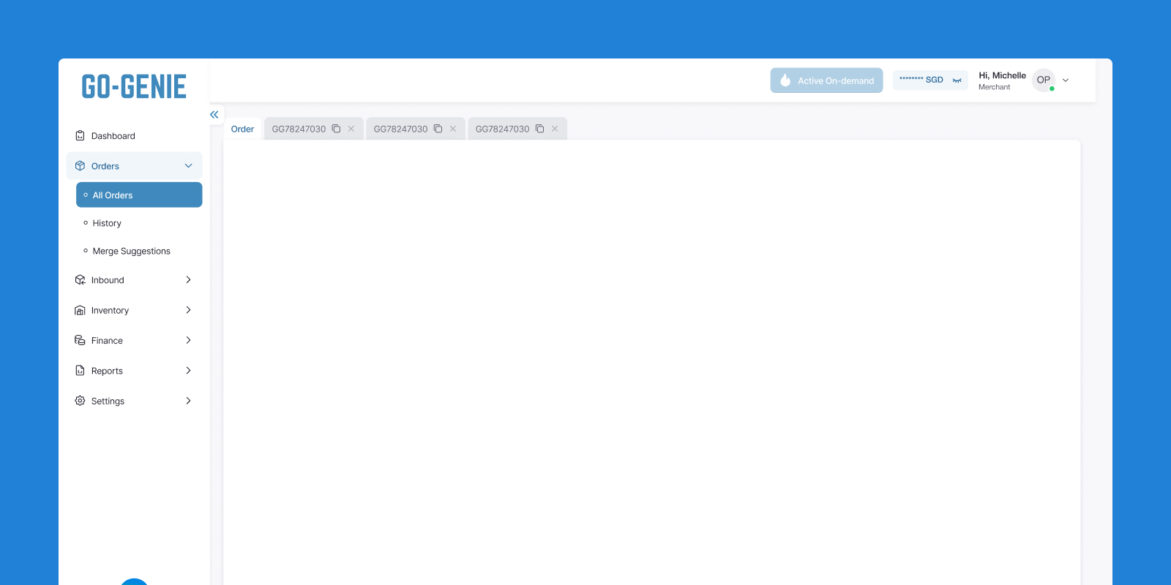Click Hi, Michelle user name
The width and height of the screenshot is (1171, 585).
[x=1002, y=75]
